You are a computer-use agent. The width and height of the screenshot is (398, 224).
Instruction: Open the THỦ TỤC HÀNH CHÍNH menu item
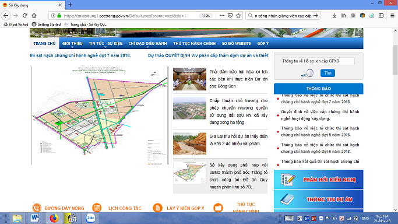tap(195, 43)
